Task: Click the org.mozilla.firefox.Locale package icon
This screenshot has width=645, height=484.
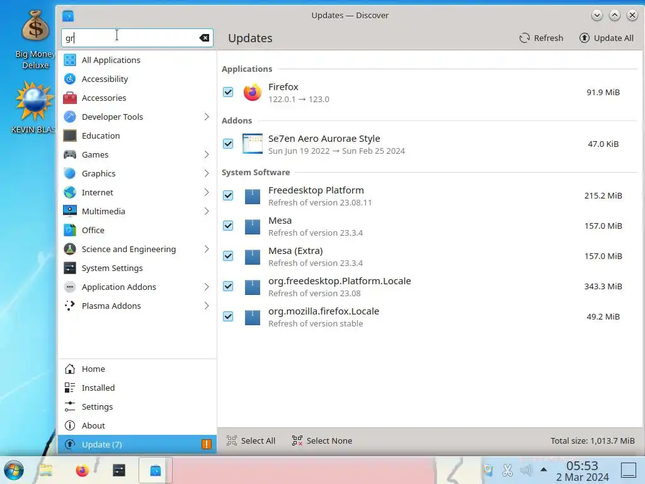Action: tap(252, 317)
